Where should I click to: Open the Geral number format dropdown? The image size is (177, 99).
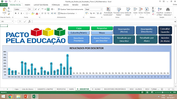coord(101,9)
